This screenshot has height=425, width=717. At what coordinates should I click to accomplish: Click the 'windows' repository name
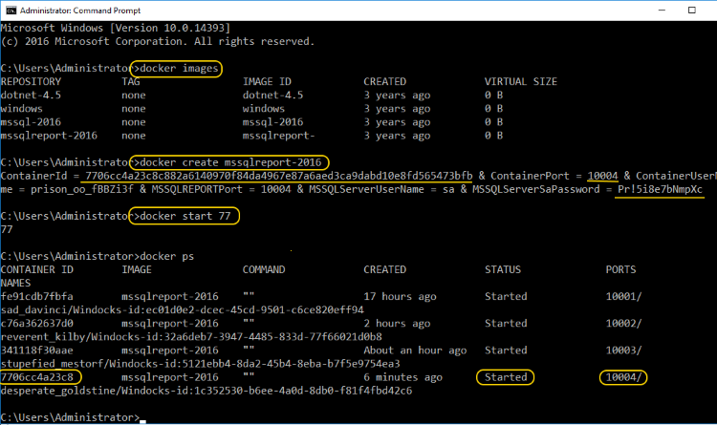[21, 109]
